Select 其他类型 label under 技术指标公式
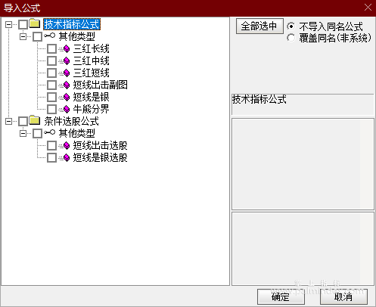 (x=77, y=36)
